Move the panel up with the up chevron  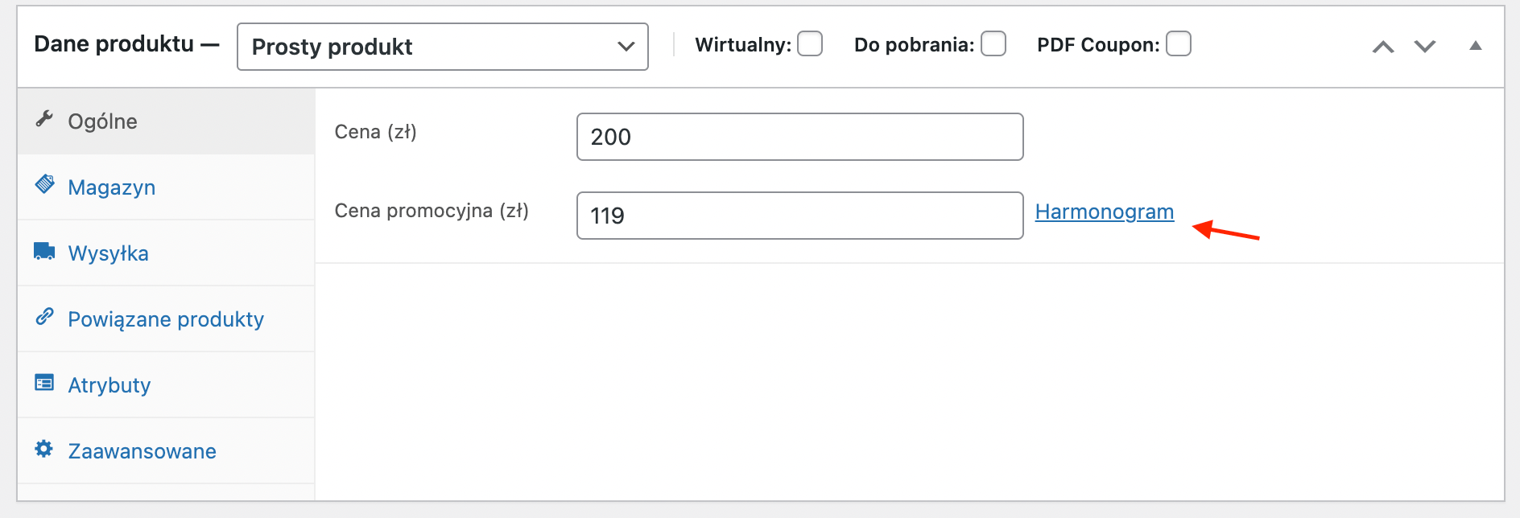coord(1383,47)
